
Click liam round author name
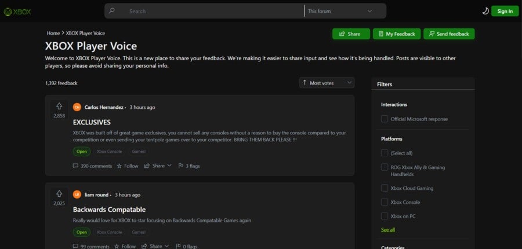tap(96, 195)
